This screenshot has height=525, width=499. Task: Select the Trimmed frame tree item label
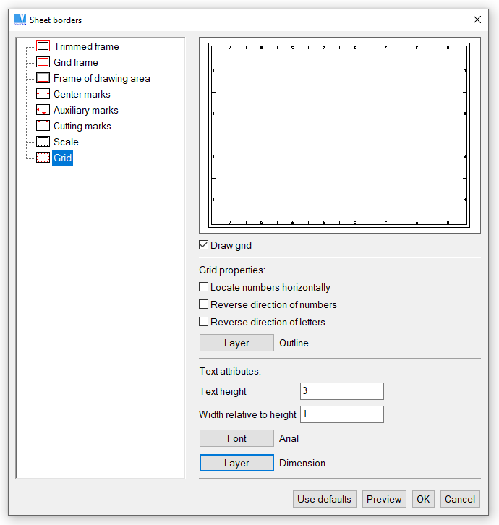pyautogui.click(x=86, y=46)
